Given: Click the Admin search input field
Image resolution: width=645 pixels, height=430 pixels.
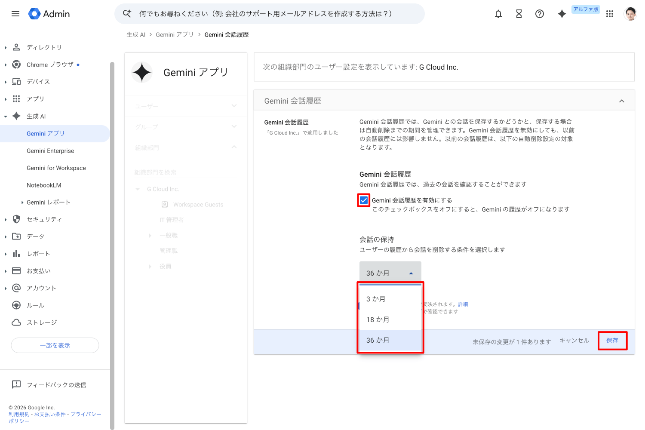Looking at the screenshot, I should 269,14.
